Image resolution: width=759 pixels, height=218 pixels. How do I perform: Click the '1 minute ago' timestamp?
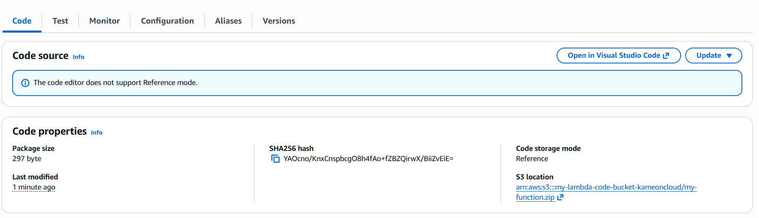(x=34, y=187)
